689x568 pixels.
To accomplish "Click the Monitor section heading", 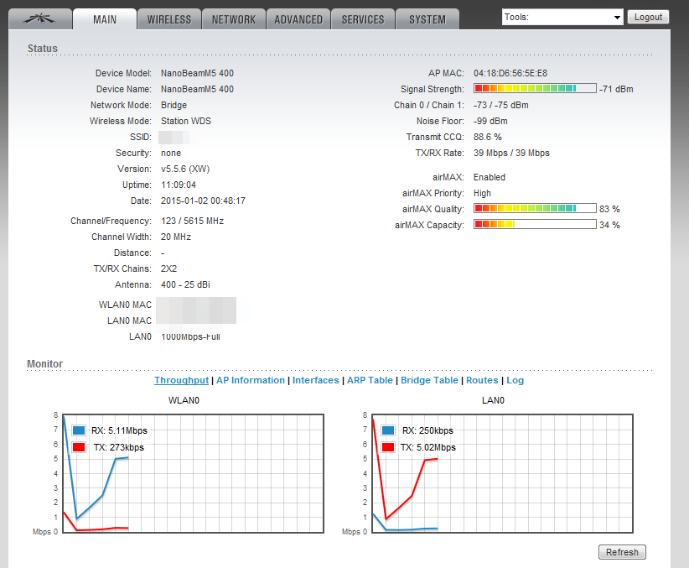I will point(44,364).
